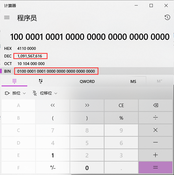This screenshot has height=175, width=174.
Task: Select the BIN number base row
Action: [x=87, y=71]
